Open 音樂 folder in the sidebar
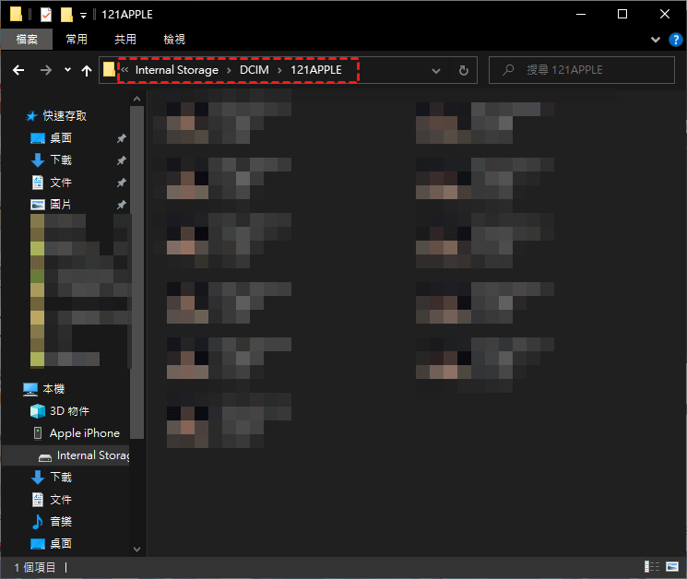Image resolution: width=687 pixels, height=579 pixels. (61, 522)
